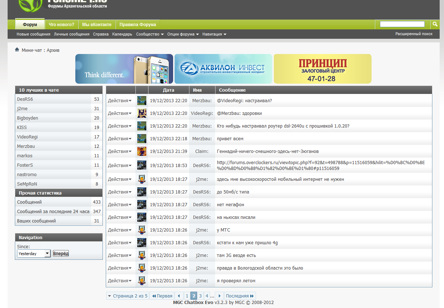This screenshot has width=444, height=308.
Task: Click the Вперёд button
Action: [61, 254]
